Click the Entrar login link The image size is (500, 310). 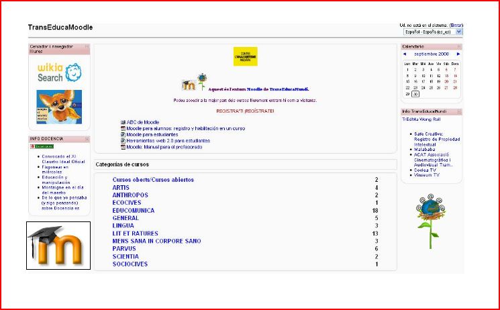pos(456,25)
